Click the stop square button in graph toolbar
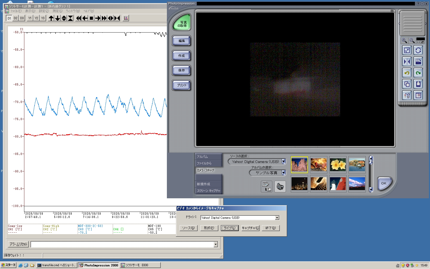The width and height of the screenshot is (430, 269). click(x=91, y=18)
